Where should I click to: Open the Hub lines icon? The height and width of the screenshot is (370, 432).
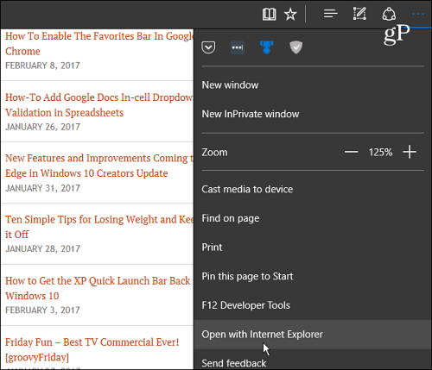click(330, 14)
